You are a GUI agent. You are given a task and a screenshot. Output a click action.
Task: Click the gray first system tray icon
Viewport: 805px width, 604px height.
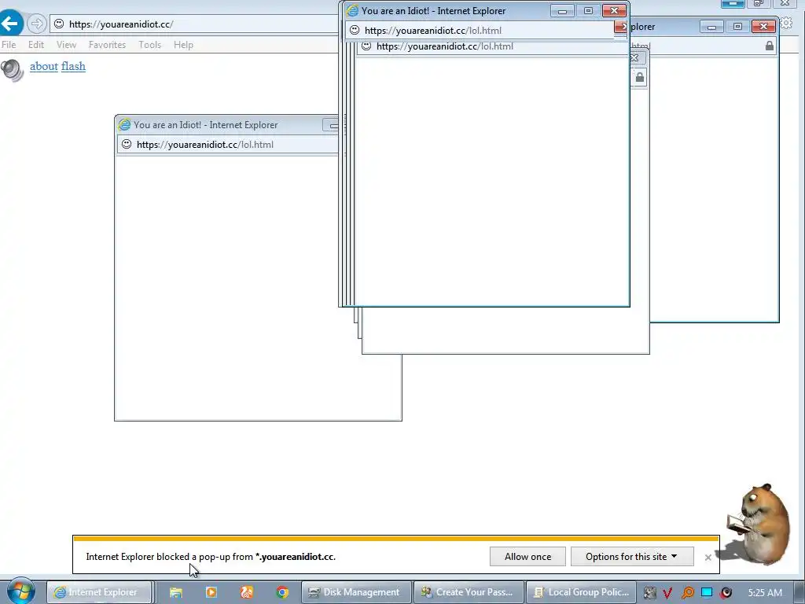point(649,593)
